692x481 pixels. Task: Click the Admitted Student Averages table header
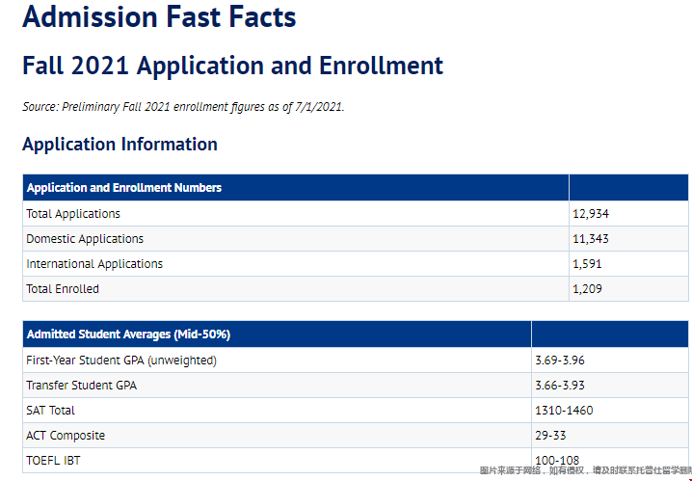pos(128,334)
